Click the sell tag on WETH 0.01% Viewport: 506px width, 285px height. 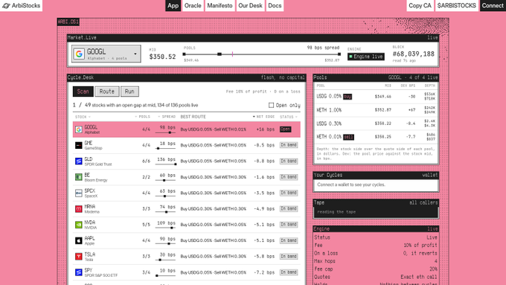[348, 137]
